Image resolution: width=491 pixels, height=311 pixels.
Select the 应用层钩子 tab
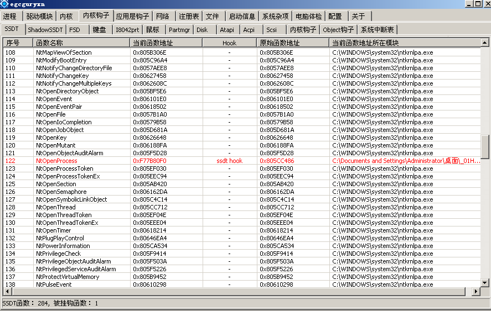[x=132, y=16]
